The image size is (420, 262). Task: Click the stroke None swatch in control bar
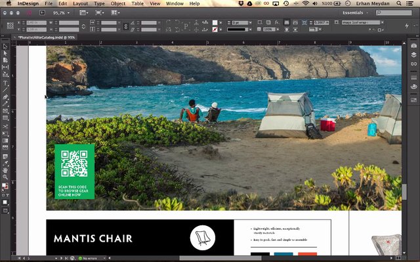point(215,29)
